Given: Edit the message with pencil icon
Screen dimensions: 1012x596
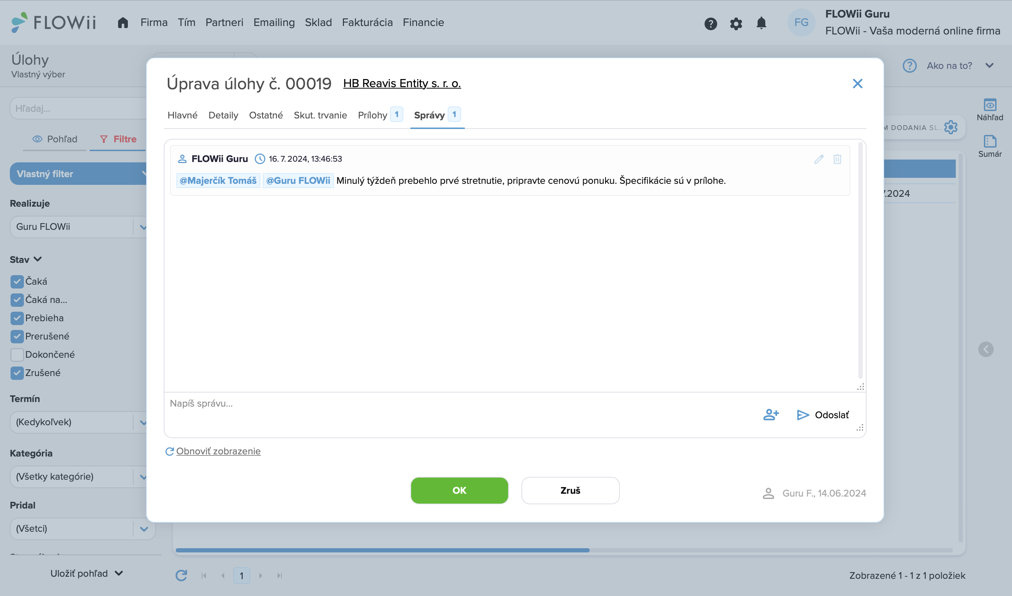Looking at the screenshot, I should click(x=819, y=159).
